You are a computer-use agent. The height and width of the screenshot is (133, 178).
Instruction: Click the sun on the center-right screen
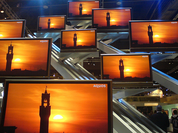point(128,70)
